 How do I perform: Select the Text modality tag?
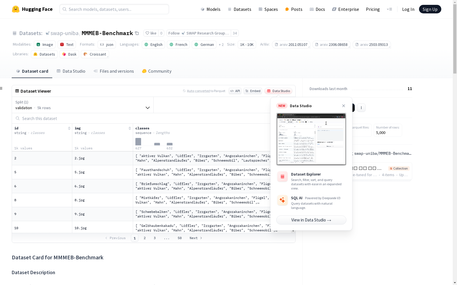coord(67,44)
